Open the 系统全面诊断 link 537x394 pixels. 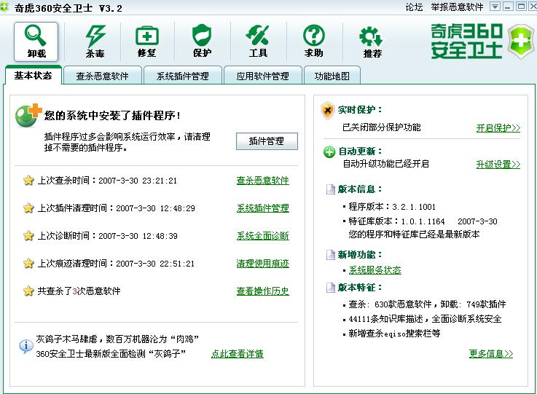click(x=263, y=236)
